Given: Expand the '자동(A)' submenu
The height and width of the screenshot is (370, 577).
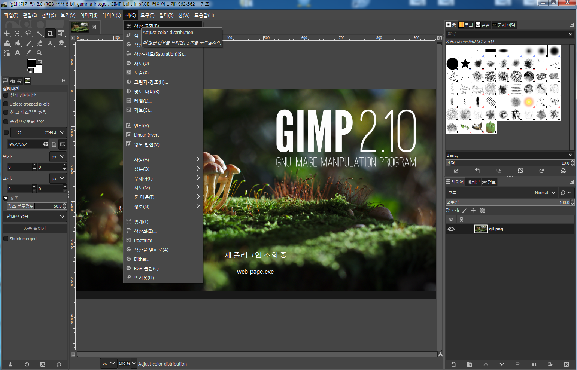Looking at the screenshot, I should pos(163,160).
